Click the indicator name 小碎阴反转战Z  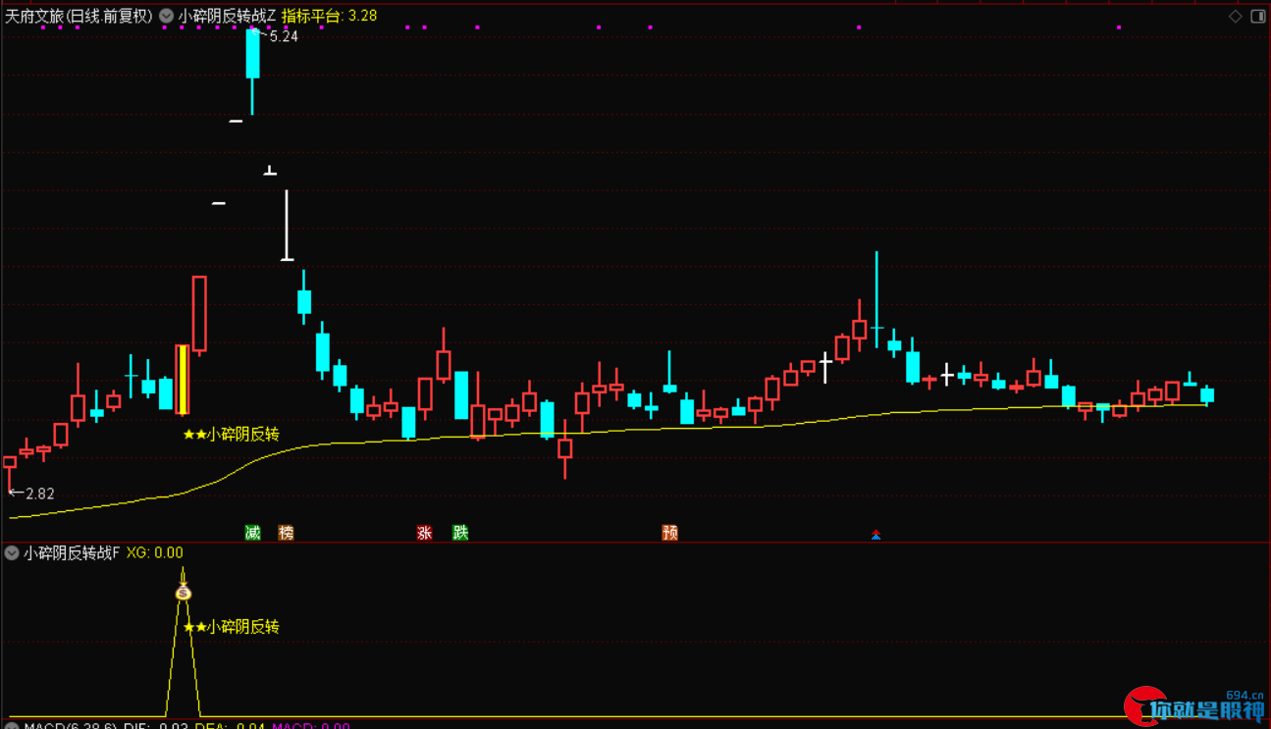point(227,16)
